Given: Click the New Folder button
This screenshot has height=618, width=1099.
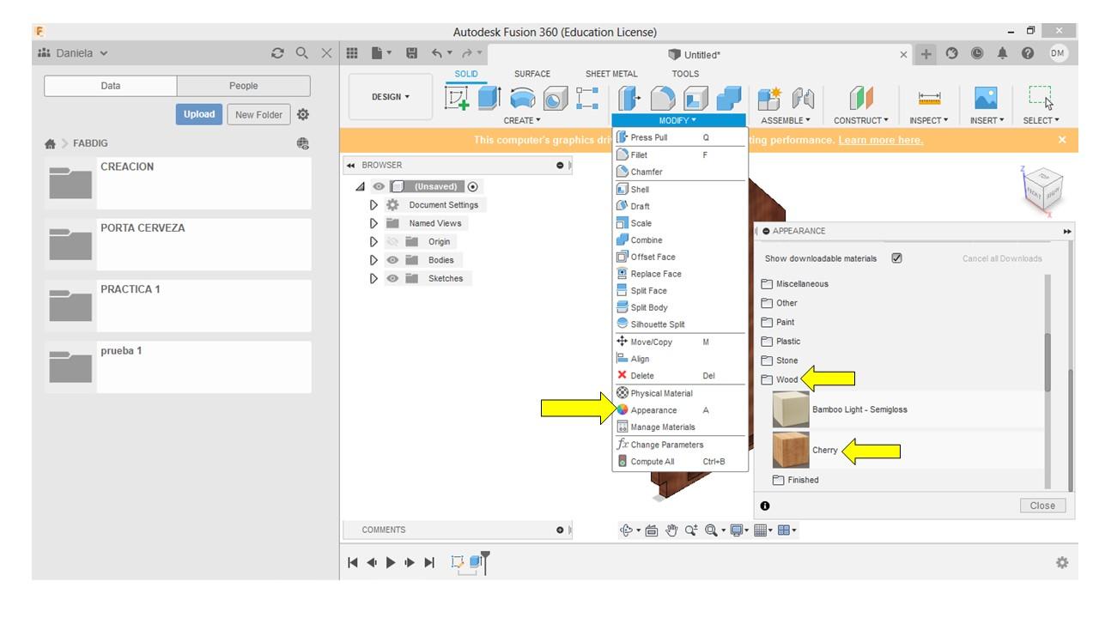Looking at the screenshot, I should pos(258,114).
